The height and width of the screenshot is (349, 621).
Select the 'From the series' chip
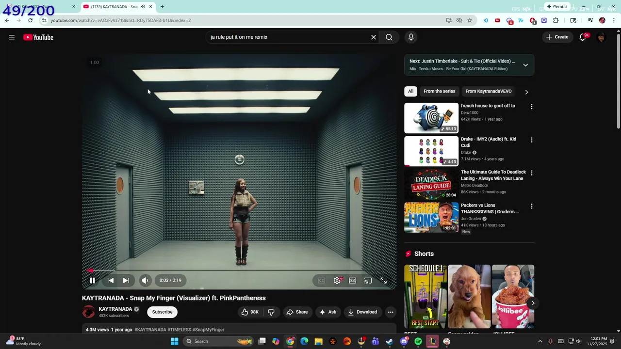tap(440, 91)
